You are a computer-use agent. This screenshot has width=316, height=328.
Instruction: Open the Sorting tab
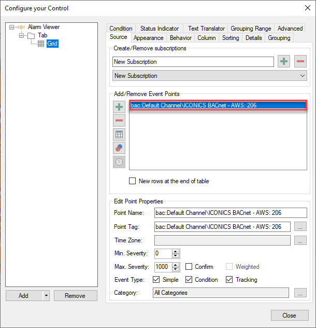[231, 38]
